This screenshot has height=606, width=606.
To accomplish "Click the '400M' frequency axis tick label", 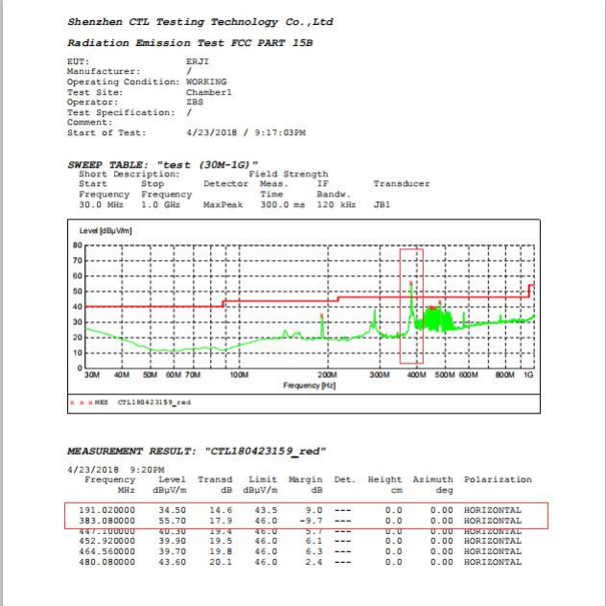I will [x=416, y=375].
